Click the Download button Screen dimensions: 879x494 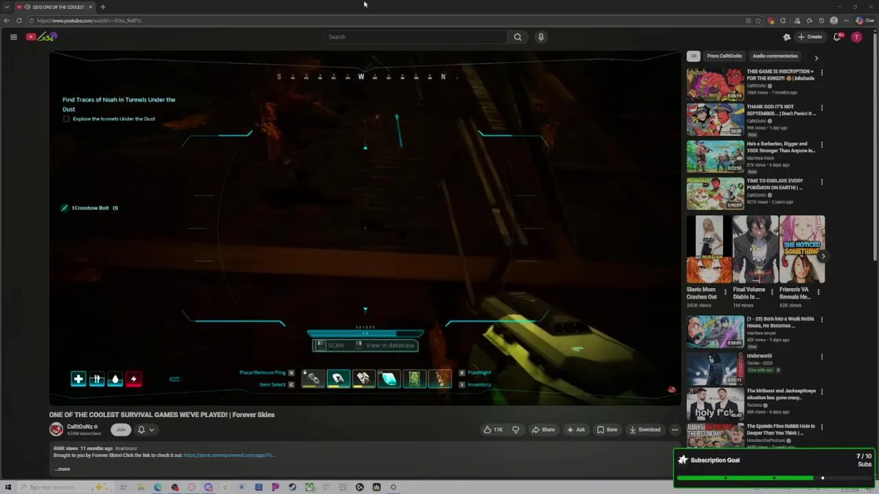pos(645,430)
